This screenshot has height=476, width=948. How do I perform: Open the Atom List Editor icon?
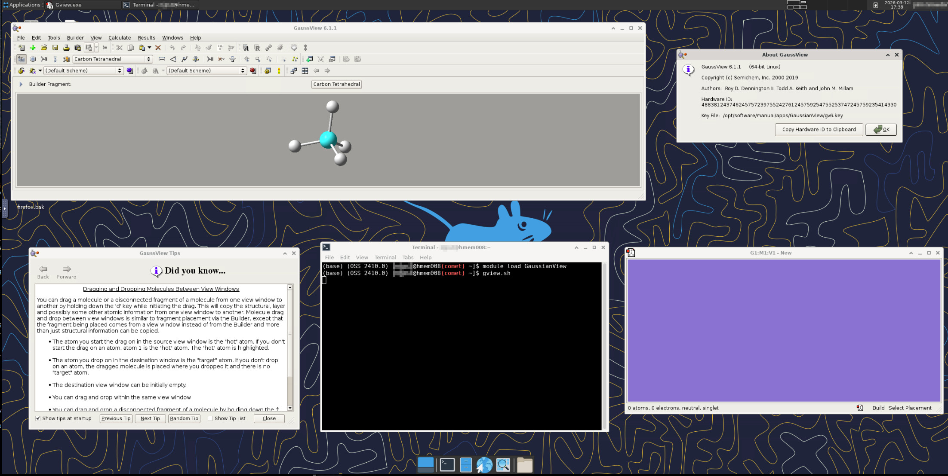246,48
